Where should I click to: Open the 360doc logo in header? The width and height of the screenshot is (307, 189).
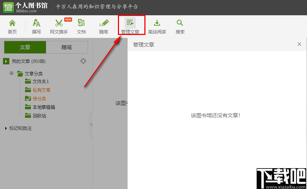[9, 7]
